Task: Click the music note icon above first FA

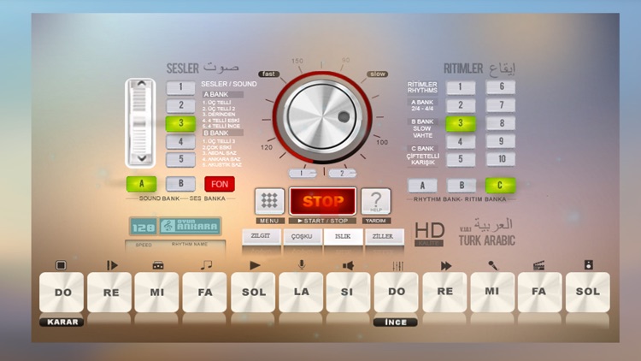Action: (206, 265)
